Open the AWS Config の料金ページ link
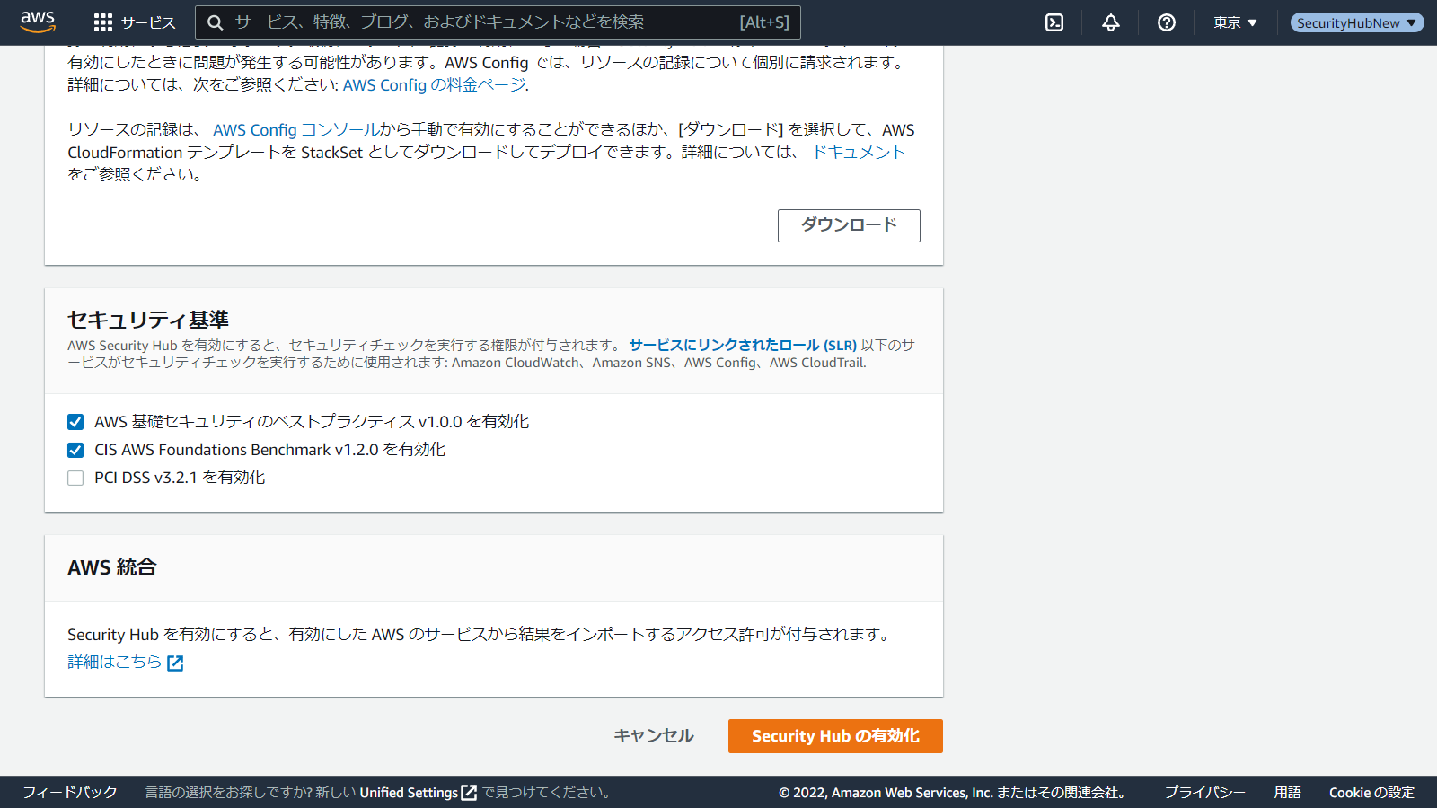This screenshot has height=808, width=1437. coord(435,85)
